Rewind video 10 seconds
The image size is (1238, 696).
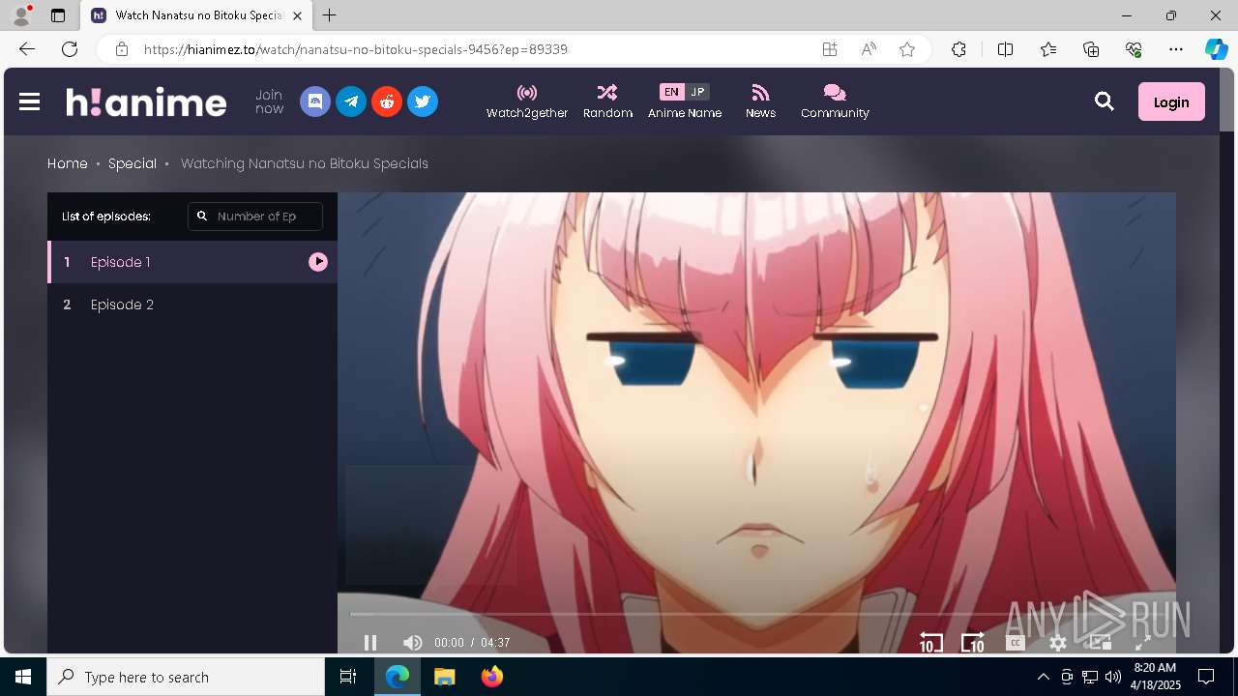(930, 643)
